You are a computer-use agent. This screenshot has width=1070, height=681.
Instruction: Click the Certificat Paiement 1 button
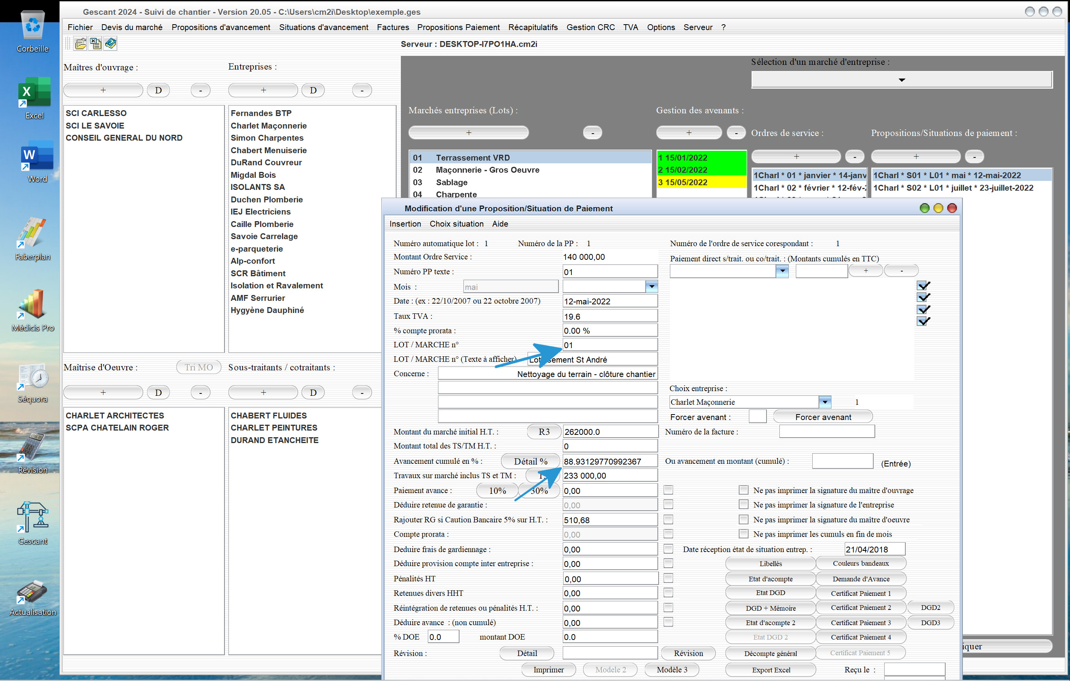860,593
